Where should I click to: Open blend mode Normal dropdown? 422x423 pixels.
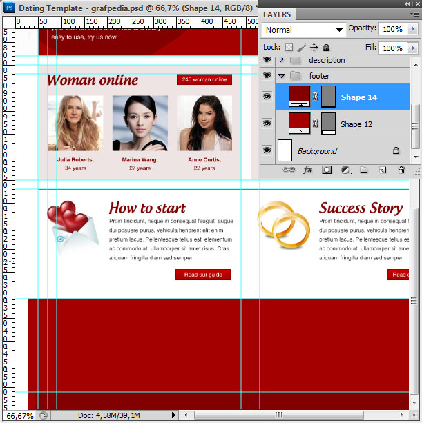304,30
